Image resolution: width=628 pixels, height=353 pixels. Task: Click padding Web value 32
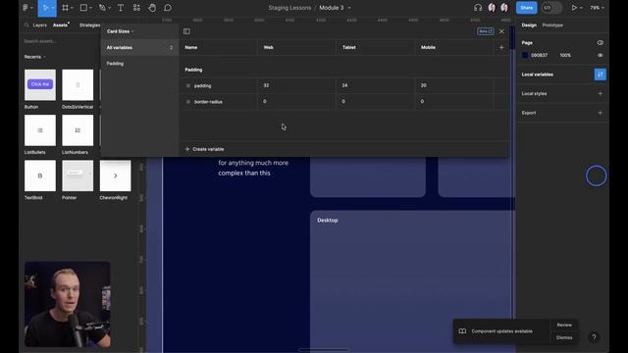click(x=296, y=85)
